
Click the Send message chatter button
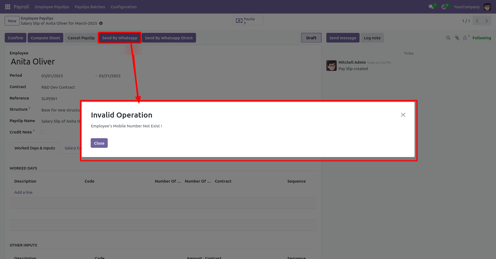tap(343, 38)
